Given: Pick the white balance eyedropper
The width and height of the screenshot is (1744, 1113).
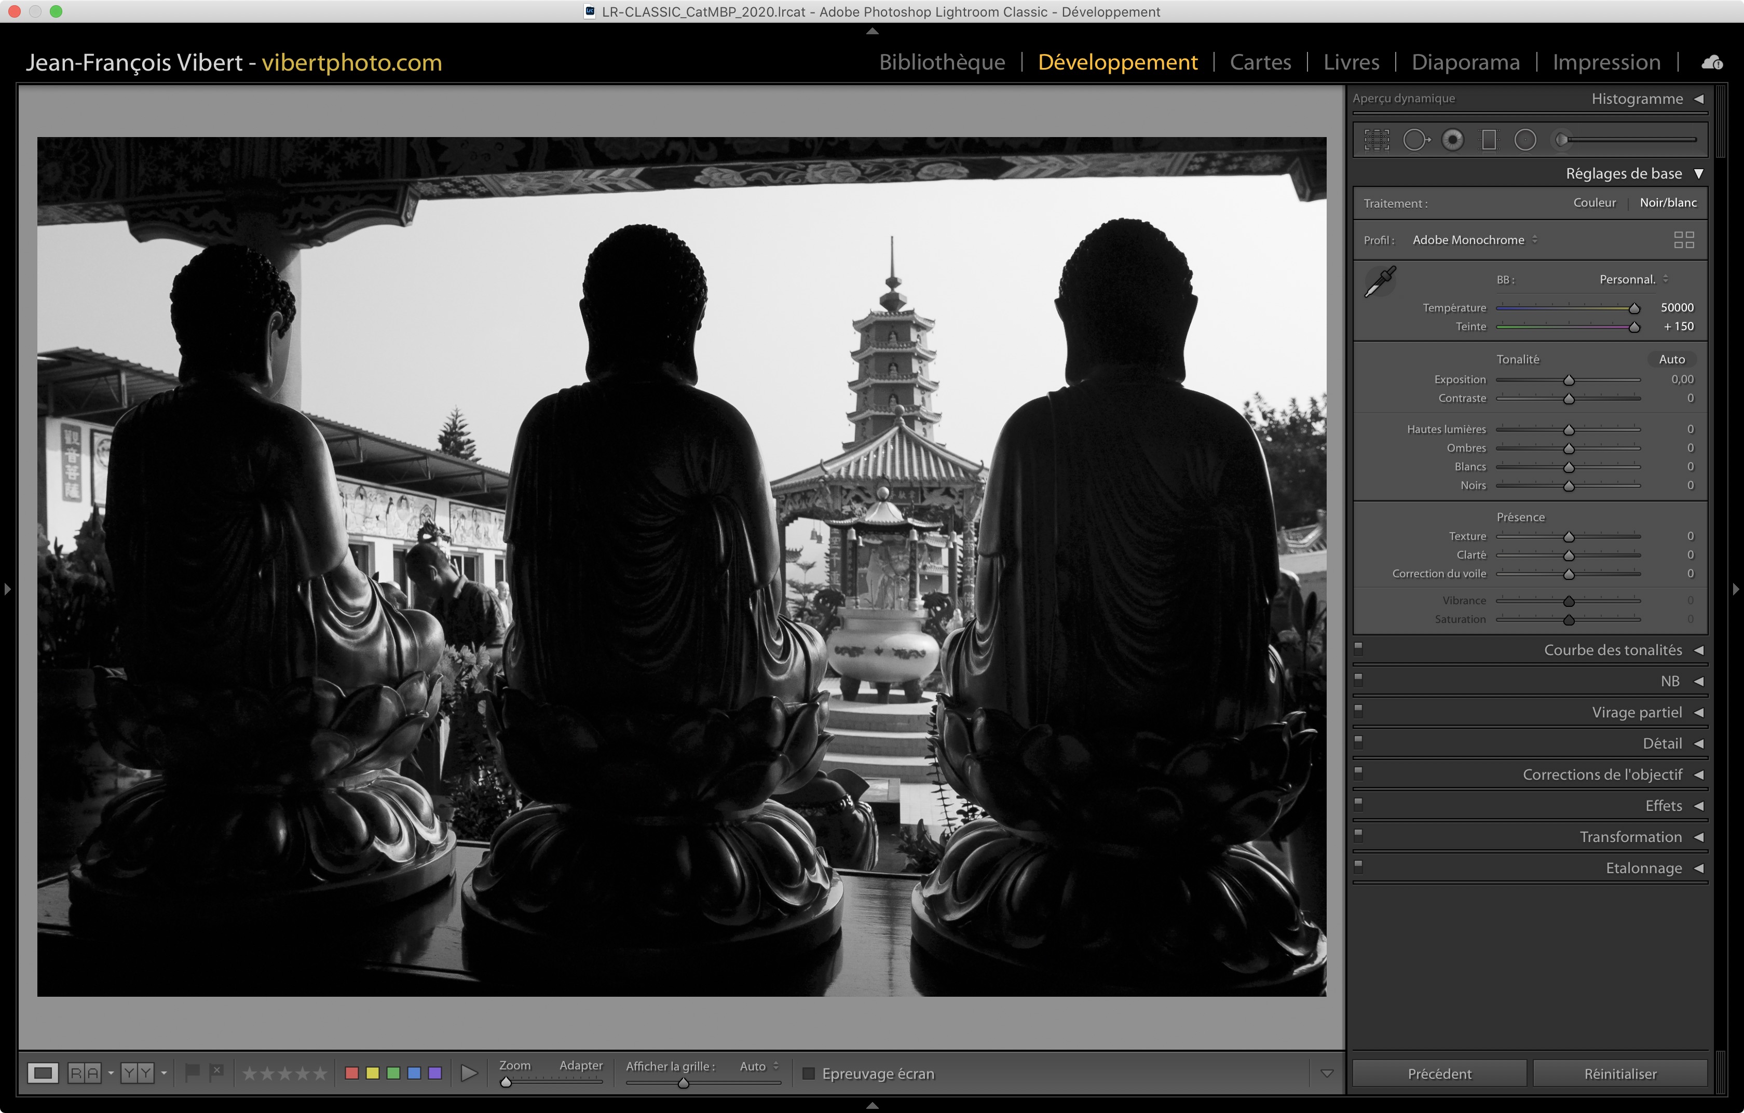Looking at the screenshot, I should [1381, 281].
